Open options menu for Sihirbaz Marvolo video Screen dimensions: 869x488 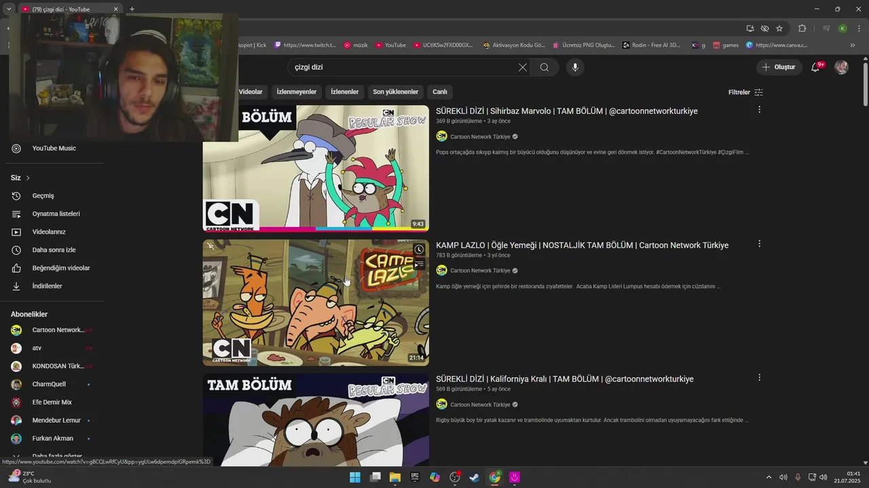759,110
